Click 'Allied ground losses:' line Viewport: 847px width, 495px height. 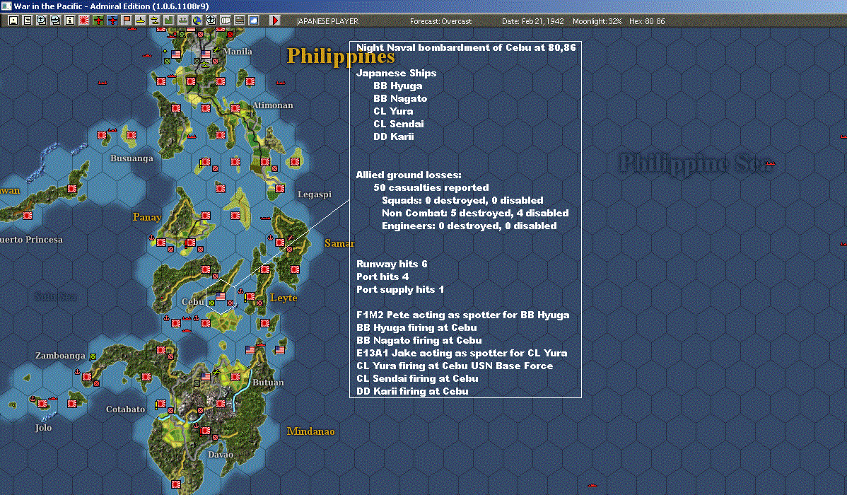click(x=409, y=175)
